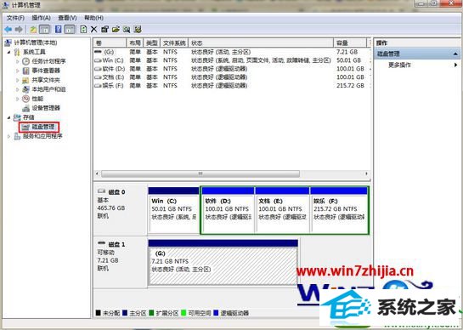Screen dimensions: 463x330
Task: Open the 文件(F) menu
Action: click(x=15, y=18)
